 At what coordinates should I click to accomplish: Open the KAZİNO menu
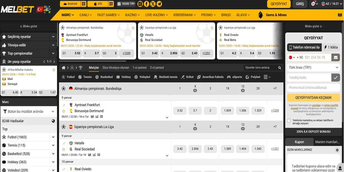pos(132,15)
